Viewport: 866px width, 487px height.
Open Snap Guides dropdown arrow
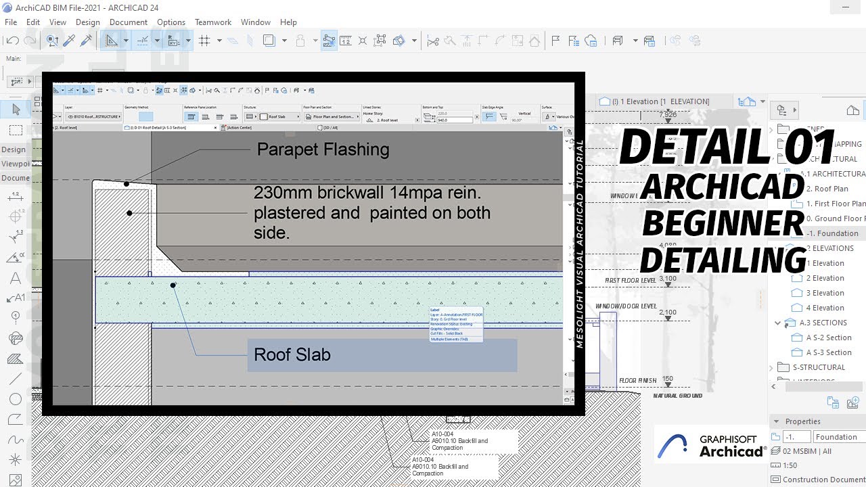pos(157,41)
